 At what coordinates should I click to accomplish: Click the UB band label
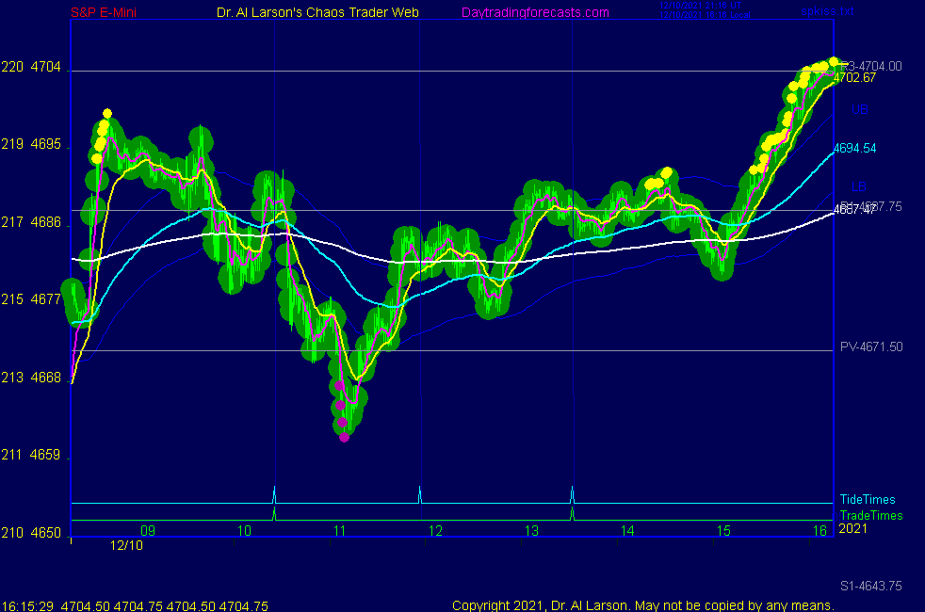pos(859,109)
